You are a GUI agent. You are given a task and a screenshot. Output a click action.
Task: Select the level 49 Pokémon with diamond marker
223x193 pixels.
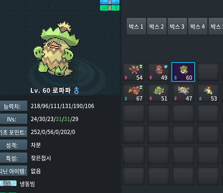(158, 72)
